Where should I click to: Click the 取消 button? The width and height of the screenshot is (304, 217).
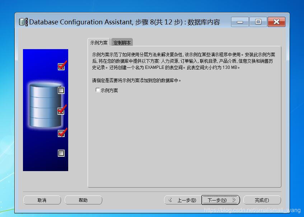point(42,200)
